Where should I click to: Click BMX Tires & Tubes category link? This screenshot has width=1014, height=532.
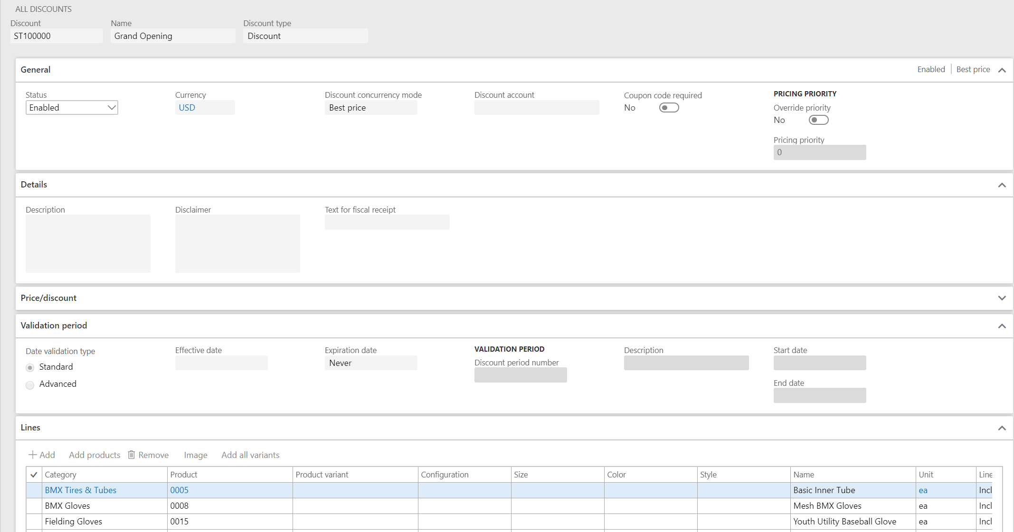(80, 490)
